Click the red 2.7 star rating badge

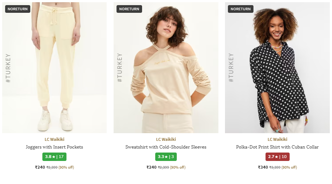tap(277, 157)
